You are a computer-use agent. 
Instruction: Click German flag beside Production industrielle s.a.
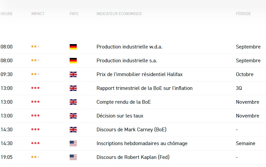pos(73,61)
